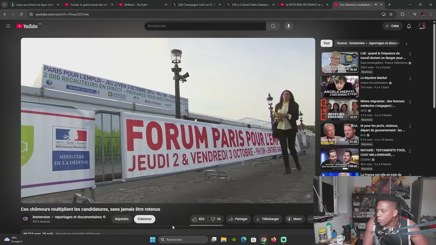Screen dimensions: 436x245
Task: Show next filter chips with arrow
Action: (406, 44)
